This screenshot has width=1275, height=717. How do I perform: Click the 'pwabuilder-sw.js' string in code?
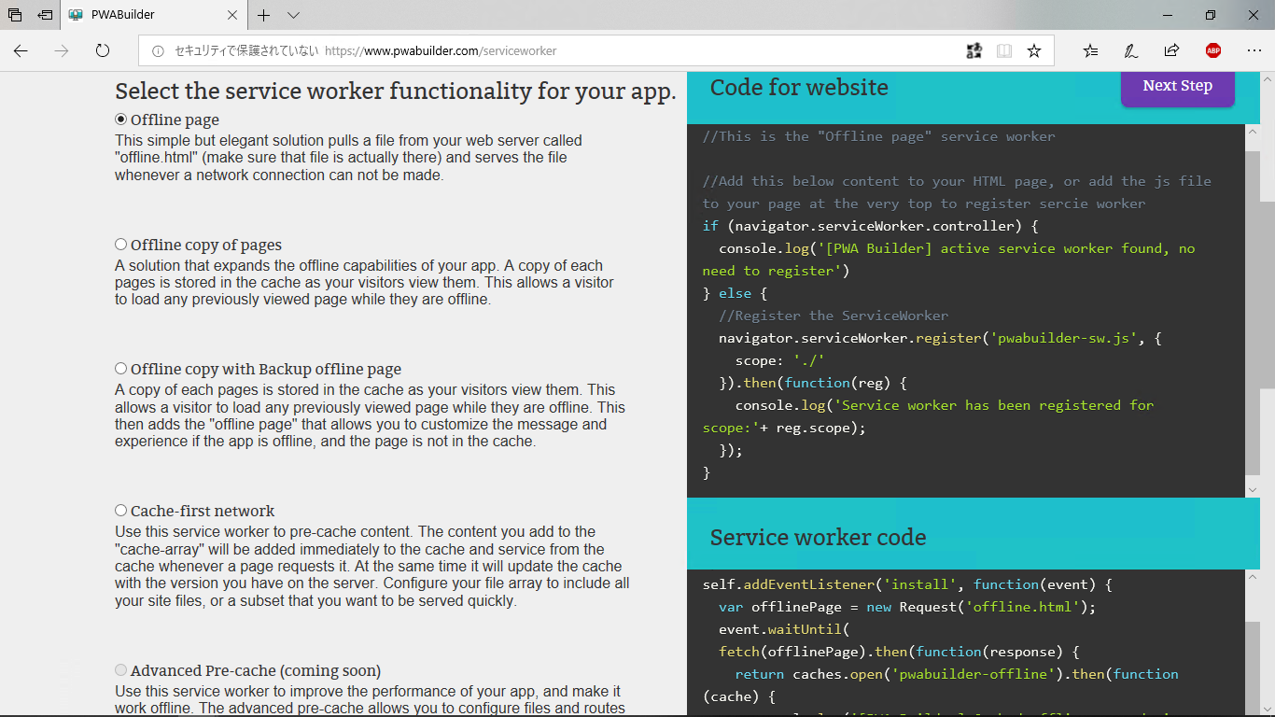1063,338
